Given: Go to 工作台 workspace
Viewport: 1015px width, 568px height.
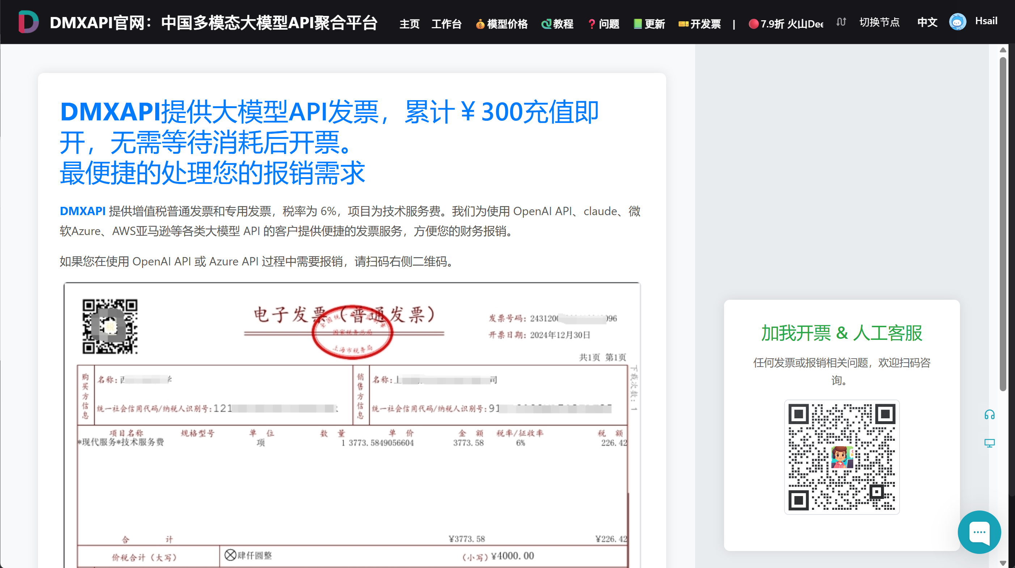Looking at the screenshot, I should pyautogui.click(x=447, y=24).
